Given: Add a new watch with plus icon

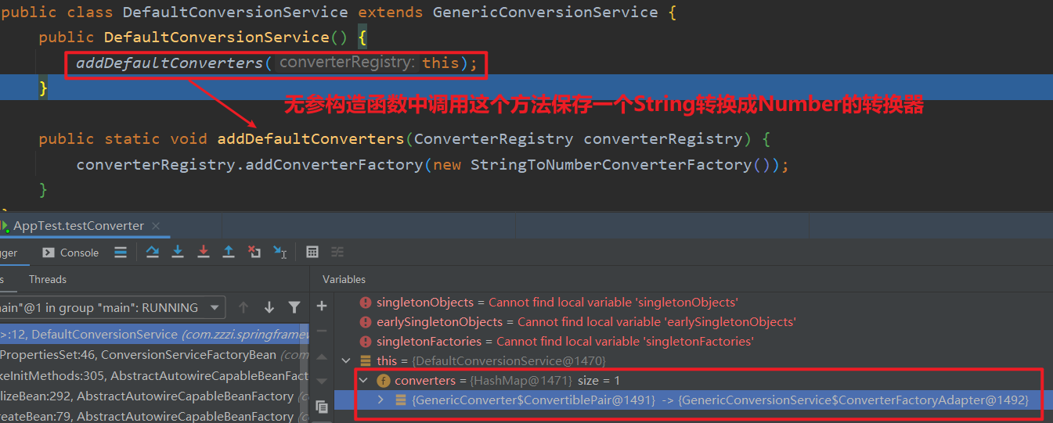Looking at the screenshot, I should tap(321, 306).
